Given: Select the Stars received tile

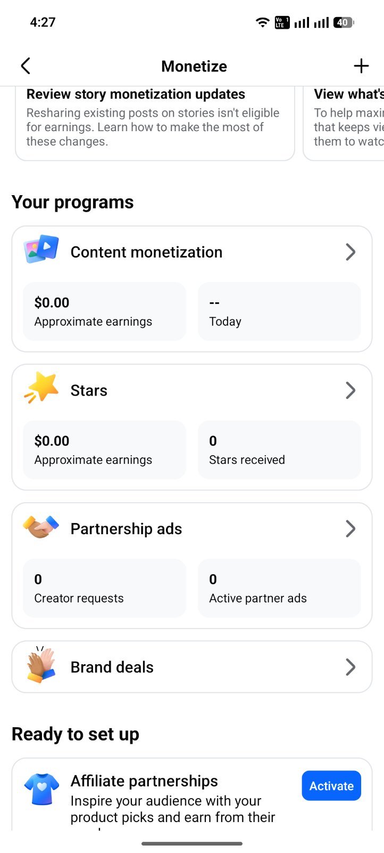Looking at the screenshot, I should pos(279,449).
